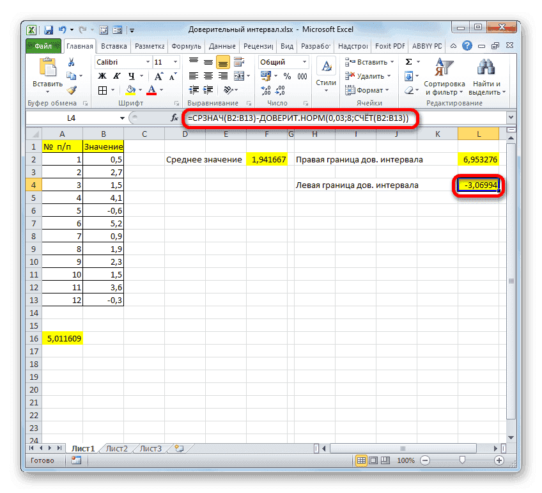This screenshot has width=542, height=493.
Task: Open the number format dropdown showing Общий
Action: click(x=305, y=62)
